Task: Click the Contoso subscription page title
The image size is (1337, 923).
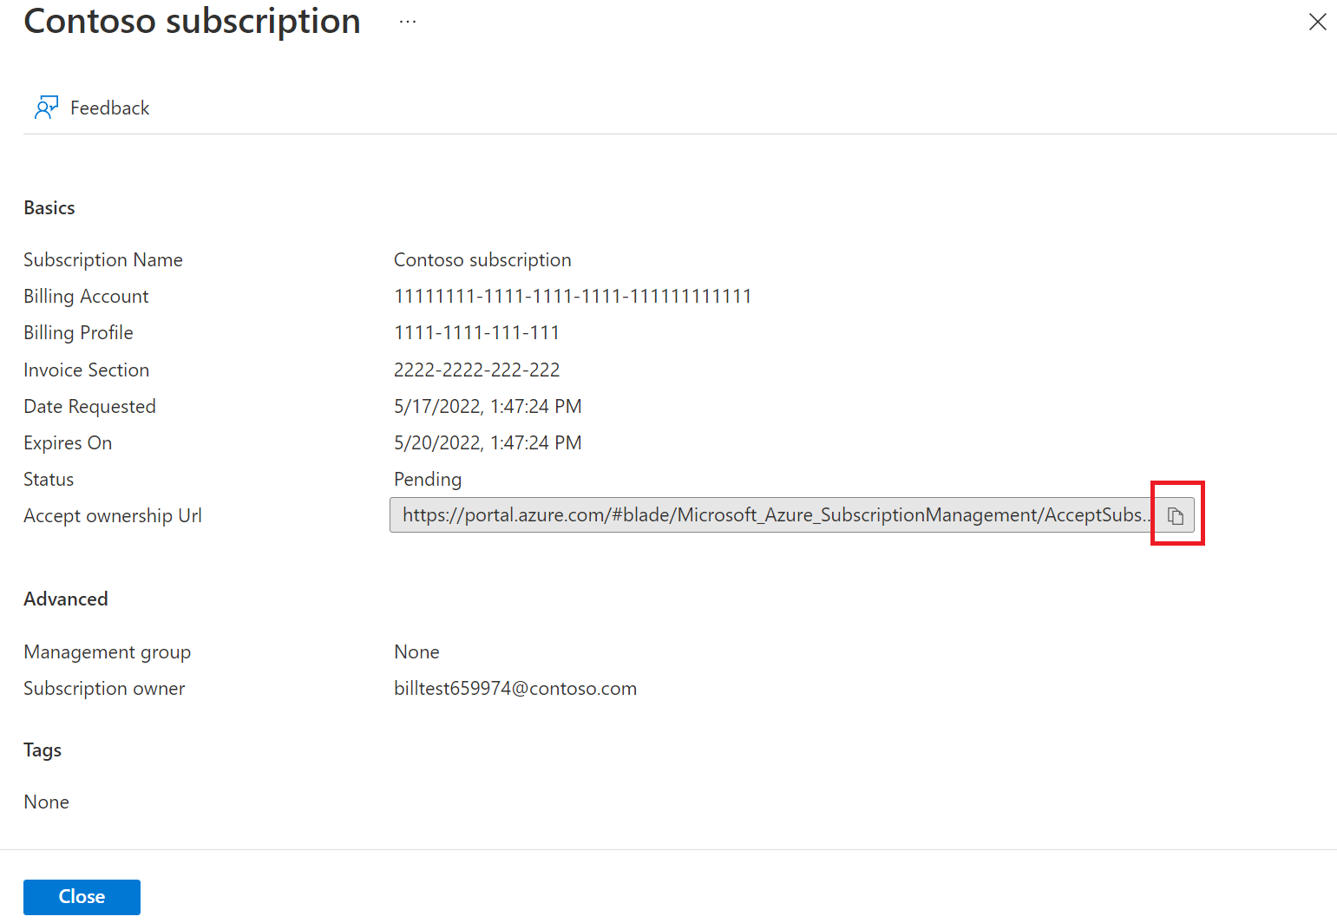Action: tap(192, 22)
